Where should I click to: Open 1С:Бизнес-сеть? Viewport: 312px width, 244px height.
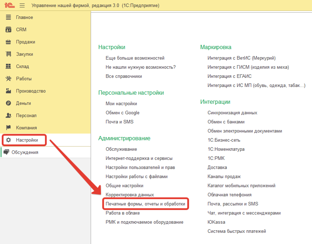click(x=224, y=140)
